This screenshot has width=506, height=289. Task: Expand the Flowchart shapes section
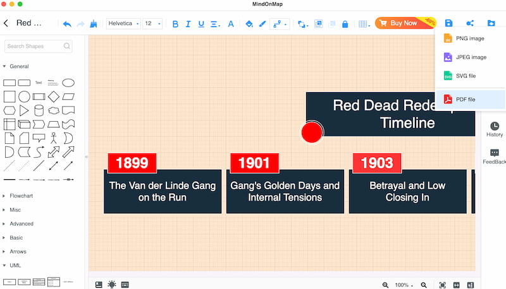[x=18, y=196]
